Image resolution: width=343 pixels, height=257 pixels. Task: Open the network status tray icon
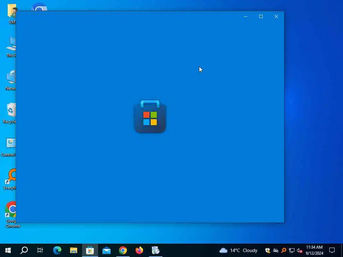click(292, 250)
